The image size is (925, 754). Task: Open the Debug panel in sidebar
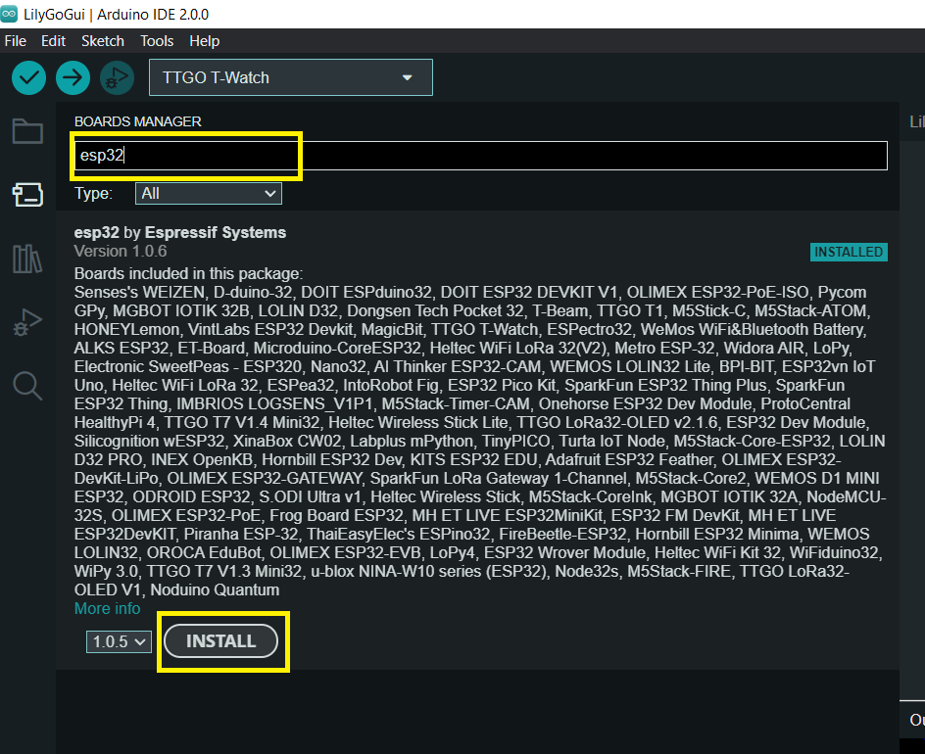(27, 322)
